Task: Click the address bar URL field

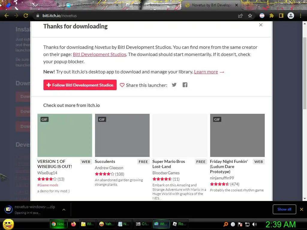Action: [135, 16]
